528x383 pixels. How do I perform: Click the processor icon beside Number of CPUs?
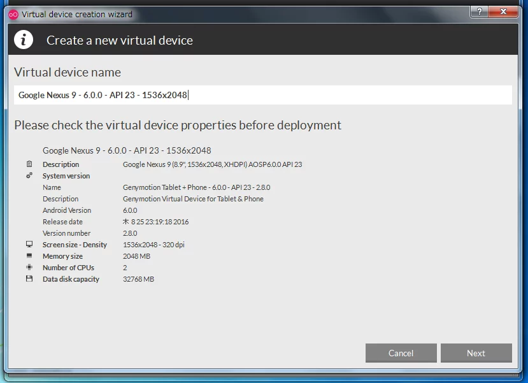click(x=29, y=268)
